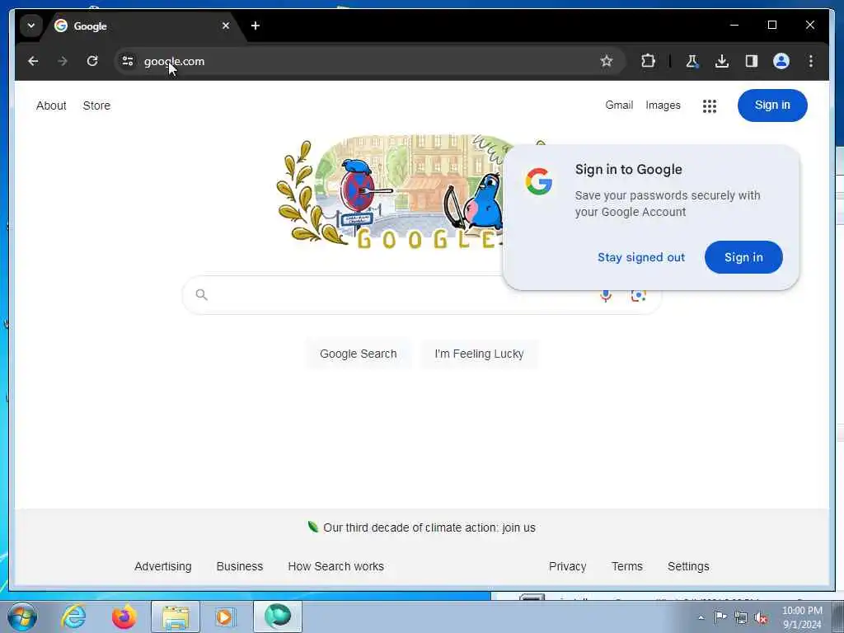Click the google.com address bar
The width and height of the screenshot is (844, 633).
[368, 61]
